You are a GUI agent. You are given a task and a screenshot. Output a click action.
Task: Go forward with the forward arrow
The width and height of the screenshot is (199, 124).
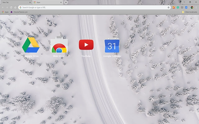click(x=7, y=7)
